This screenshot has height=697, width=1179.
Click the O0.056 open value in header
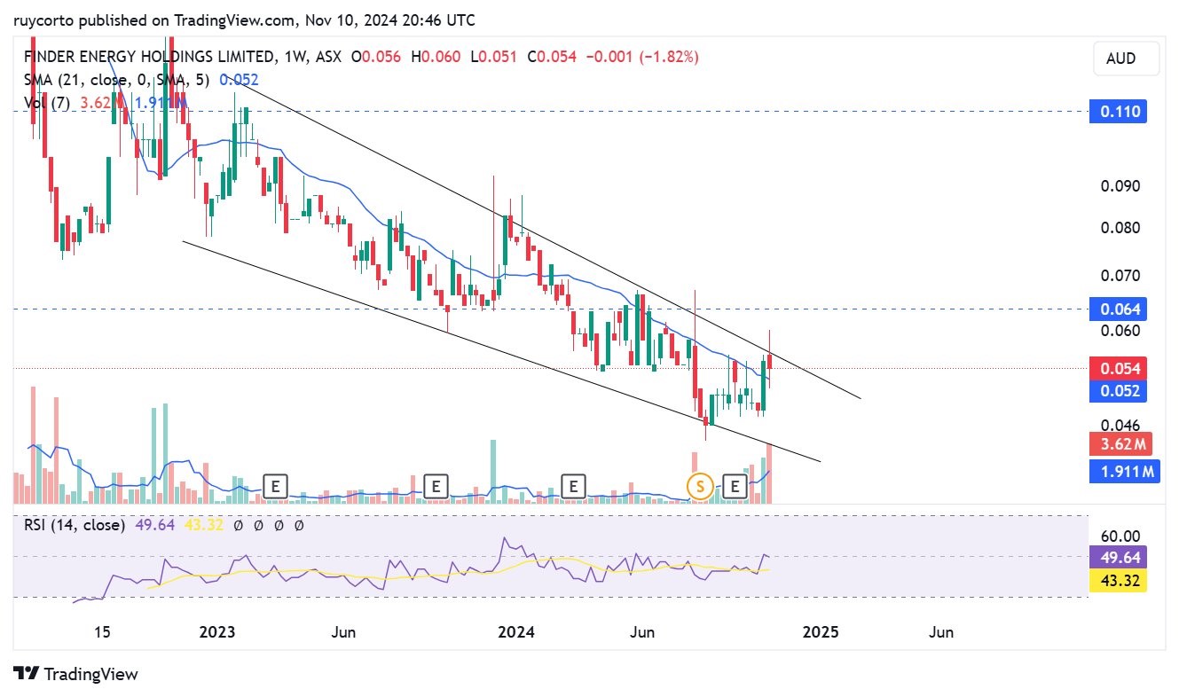point(376,57)
